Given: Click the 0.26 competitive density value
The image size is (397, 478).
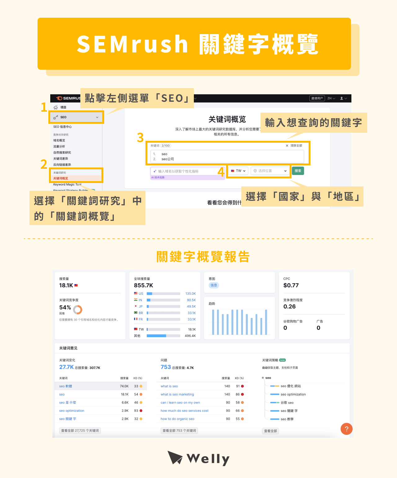Looking at the screenshot, I should click(289, 306).
